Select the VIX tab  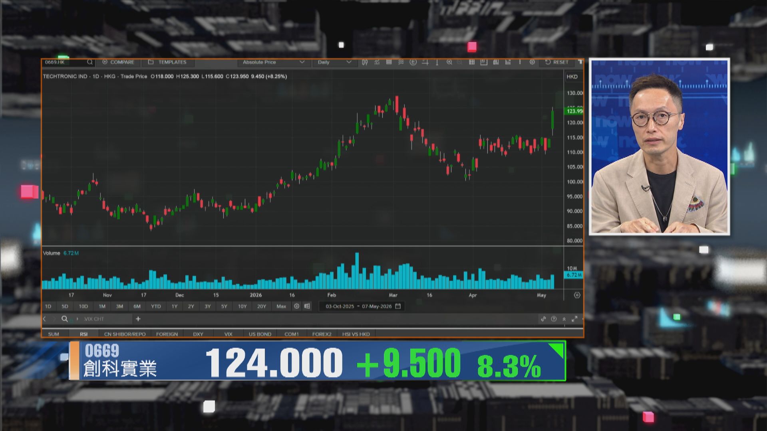(229, 334)
